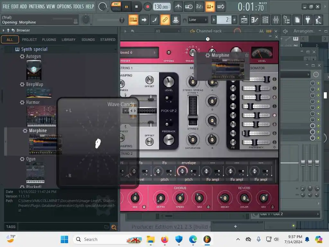
Task: Select the Ogun plugin entry
Action: 31,159
